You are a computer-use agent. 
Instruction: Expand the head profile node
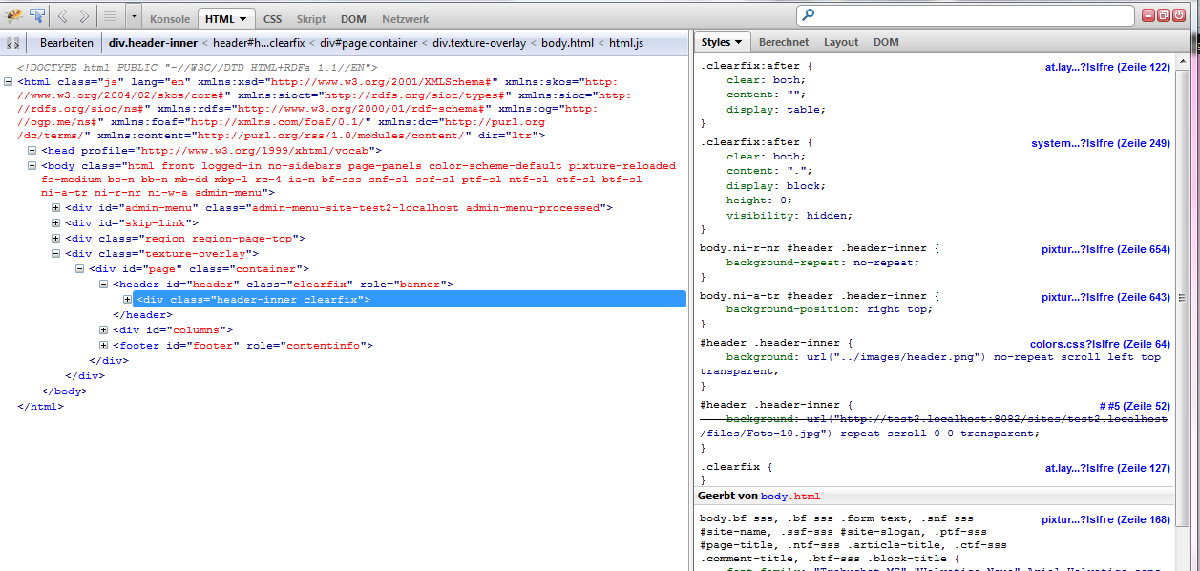pos(32,151)
